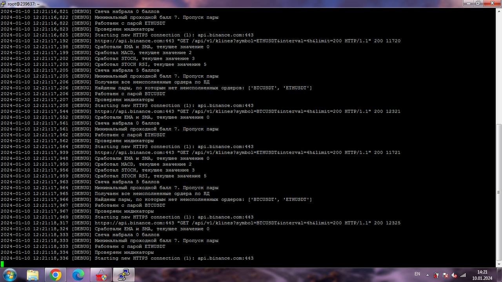Image resolution: width=502 pixels, height=282 pixels.
Task: Close the PuTTY terminal window
Action: 491,3
